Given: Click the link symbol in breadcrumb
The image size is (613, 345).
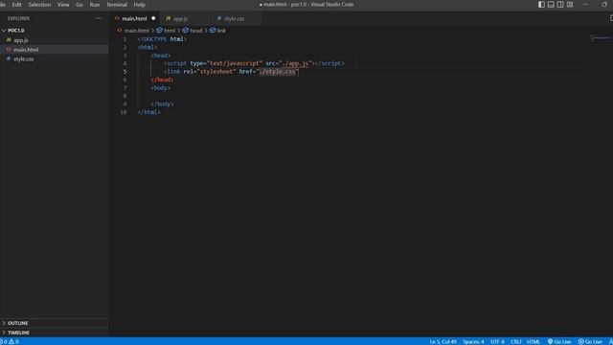Looking at the screenshot, I should [217, 30].
